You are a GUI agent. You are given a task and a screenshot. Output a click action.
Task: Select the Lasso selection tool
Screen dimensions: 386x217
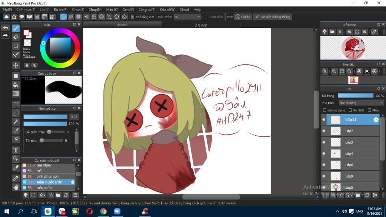point(16,113)
